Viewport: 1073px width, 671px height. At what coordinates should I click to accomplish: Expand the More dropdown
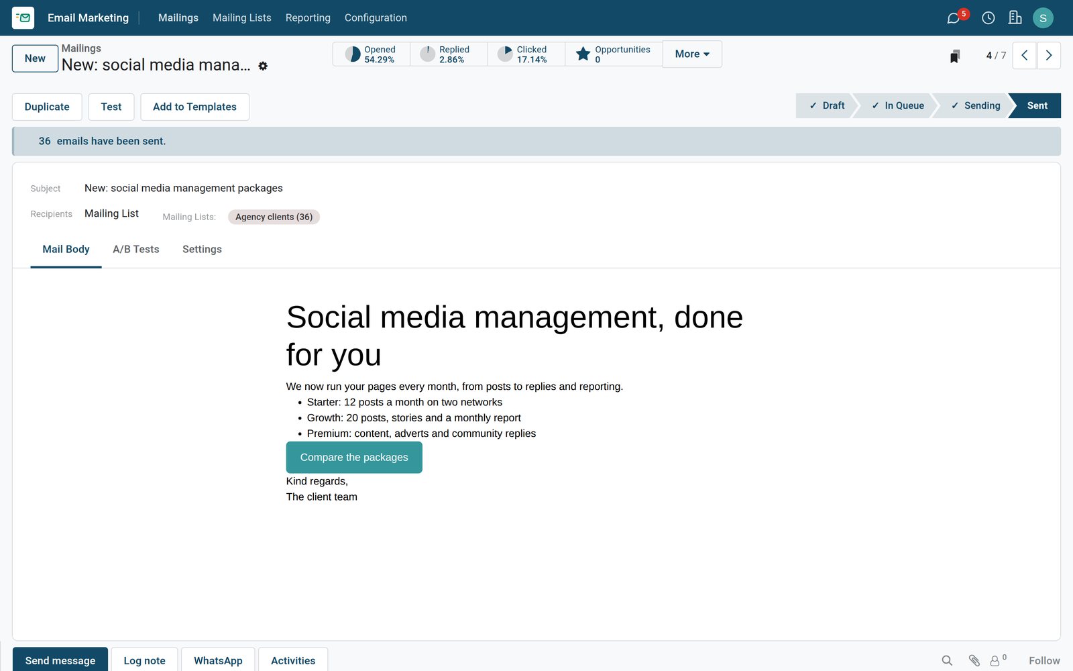point(692,54)
